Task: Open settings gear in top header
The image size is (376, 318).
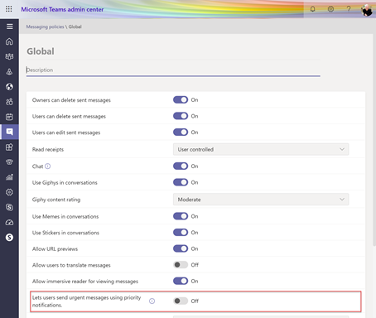Action: click(330, 9)
